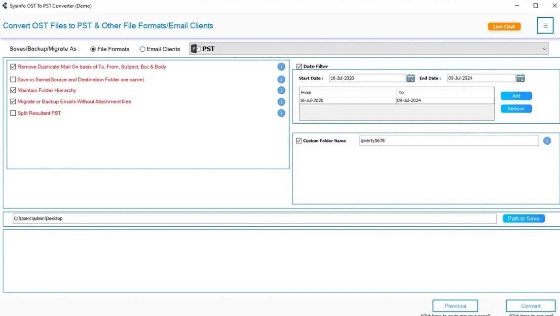
Task: Click Live Chat button
Action: (504, 27)
